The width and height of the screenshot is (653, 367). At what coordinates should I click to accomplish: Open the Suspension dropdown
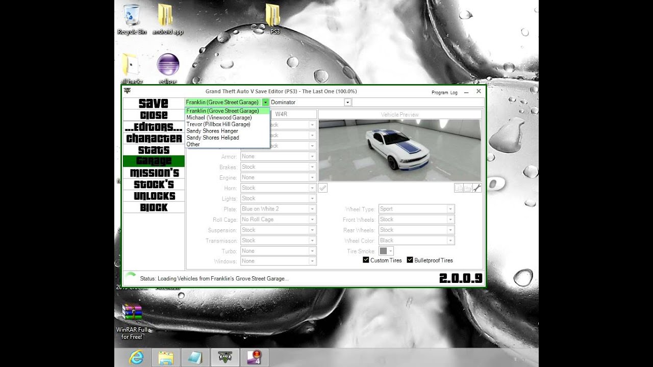click(278, 230)
